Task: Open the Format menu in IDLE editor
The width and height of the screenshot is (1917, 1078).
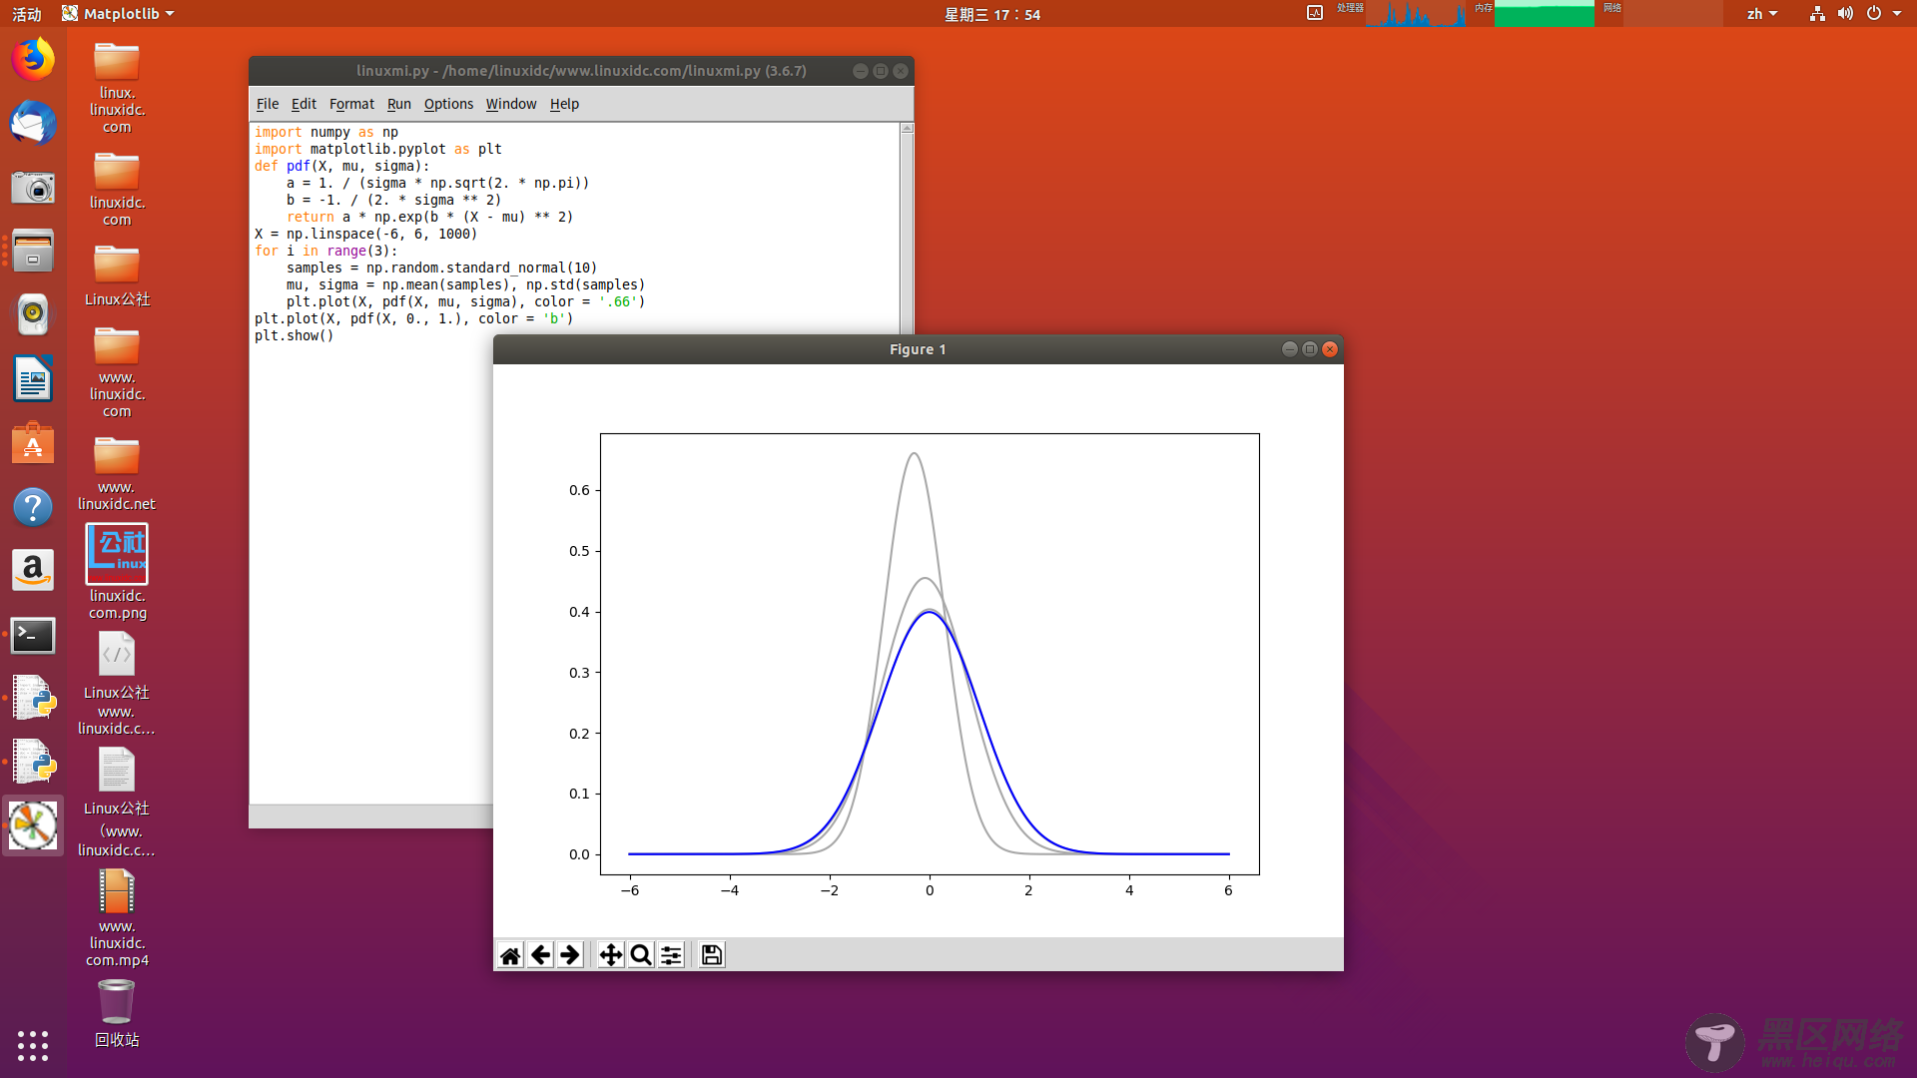Action: pos(350,103)
